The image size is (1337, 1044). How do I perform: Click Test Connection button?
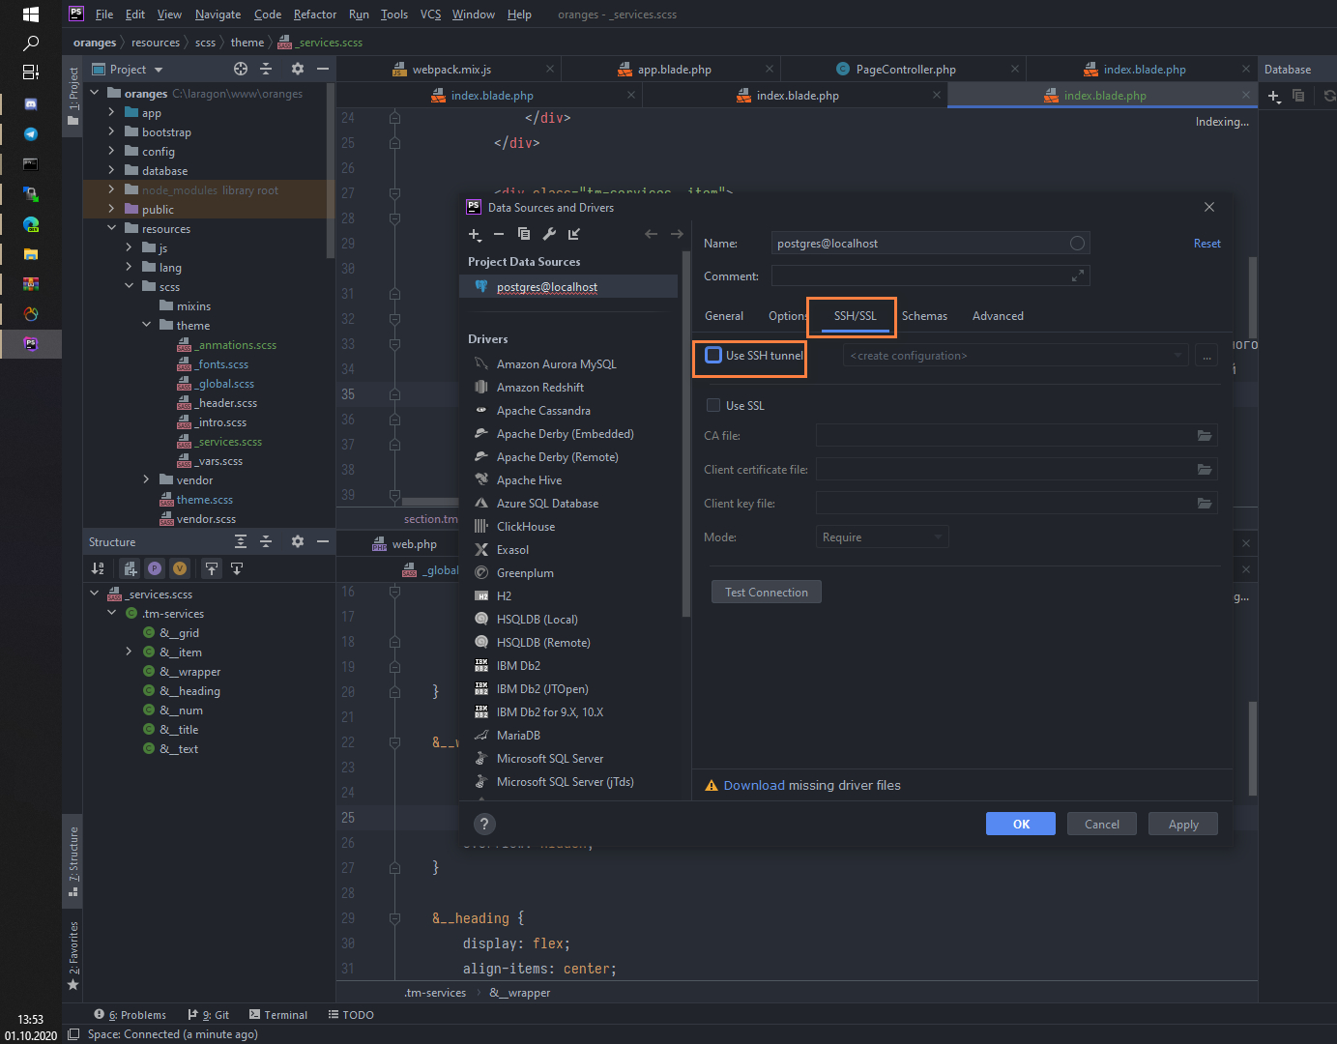point(767,592)
